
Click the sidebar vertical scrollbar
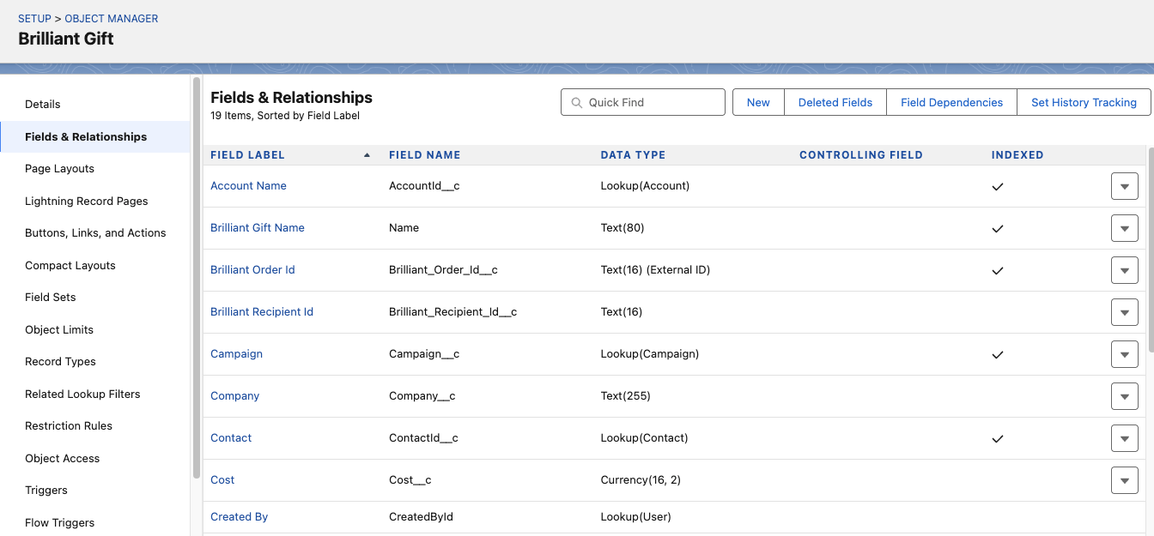pyautogui.click(x=197, y=274)
